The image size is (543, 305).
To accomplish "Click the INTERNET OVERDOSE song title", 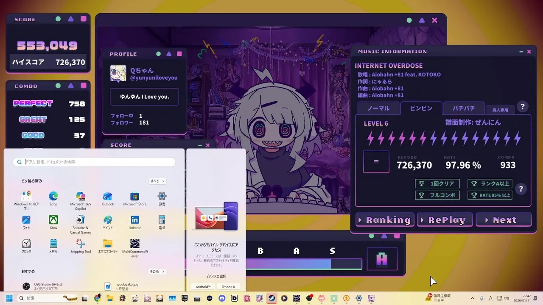I will point(389,66).
